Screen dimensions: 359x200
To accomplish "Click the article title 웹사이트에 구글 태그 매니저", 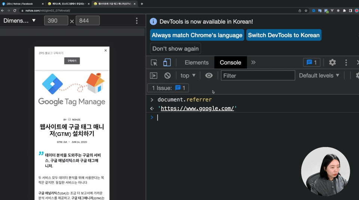I will 72,130.
